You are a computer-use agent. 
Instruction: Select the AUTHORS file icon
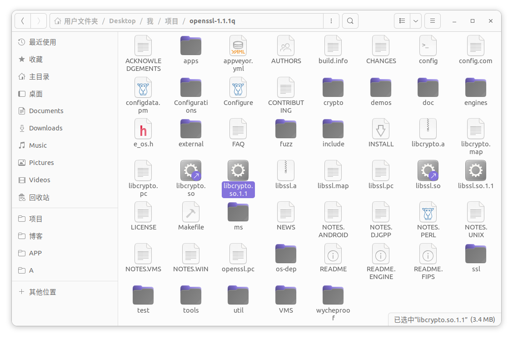pos(286,45)
